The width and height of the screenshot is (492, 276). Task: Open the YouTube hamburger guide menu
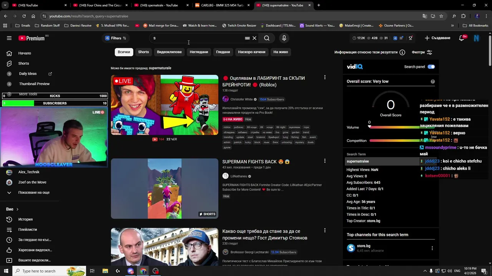coord(9,38)
